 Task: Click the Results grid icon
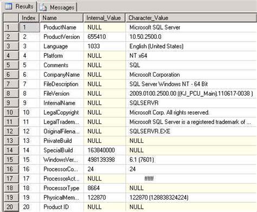[8, 6]
